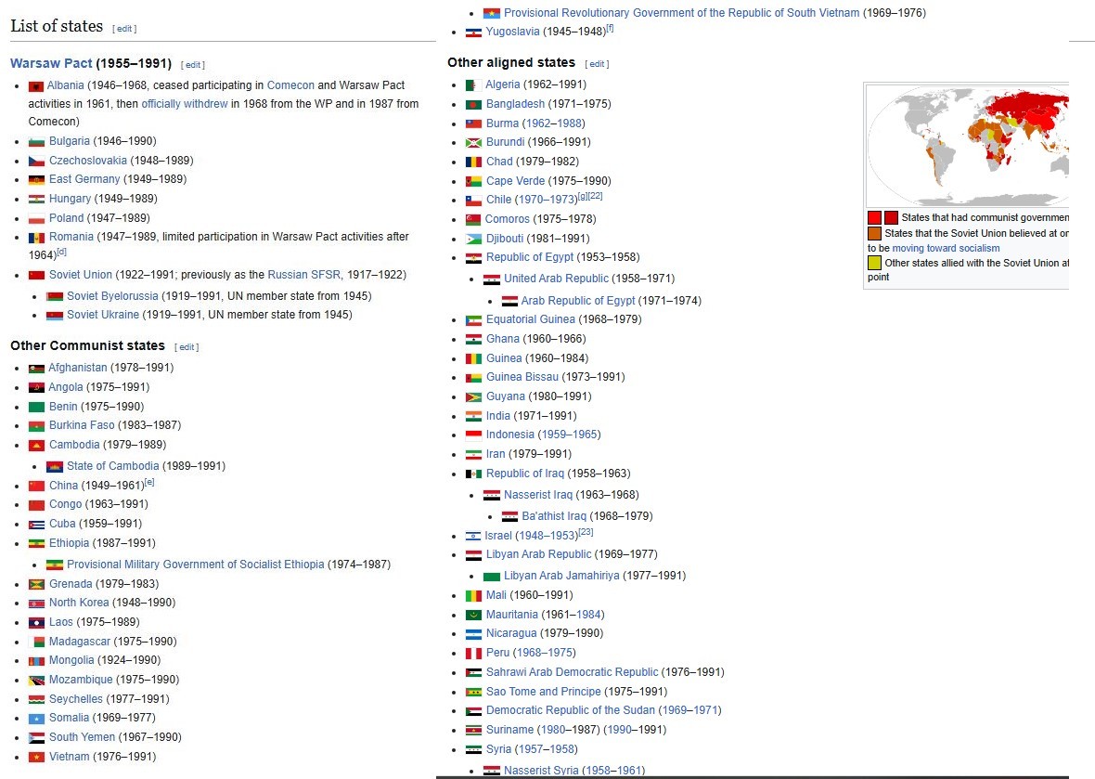Open footnote e next to China
The height and width of the screenshot is (779, 1095).
[149, 482]
